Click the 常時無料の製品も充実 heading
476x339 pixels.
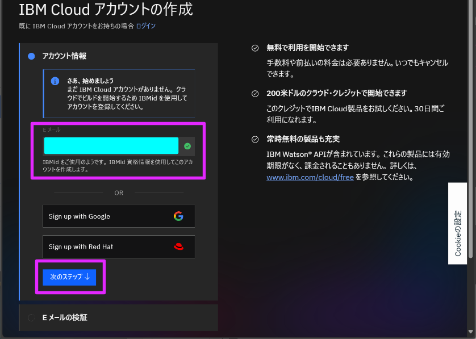pos(303,139)
